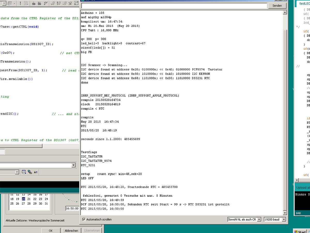
Task: Click the rocket launch icon in the editor toolbar
Action: (x=46, y=3)
